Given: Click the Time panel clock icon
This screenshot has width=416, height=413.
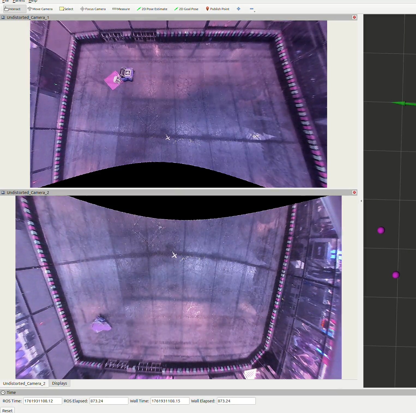Looking at the screenshot, I should click(x=3, y=393).
